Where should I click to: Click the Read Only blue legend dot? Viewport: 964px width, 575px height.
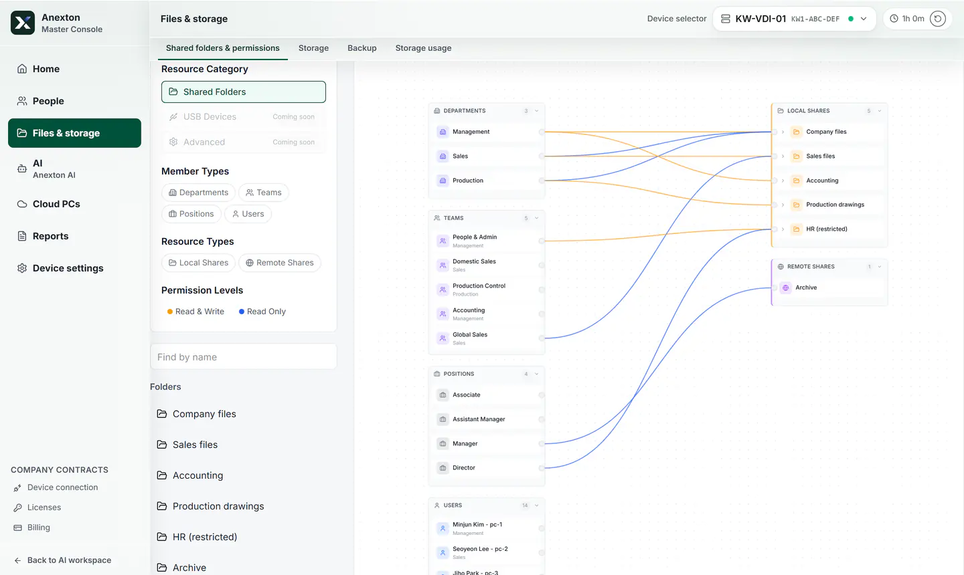242,312
